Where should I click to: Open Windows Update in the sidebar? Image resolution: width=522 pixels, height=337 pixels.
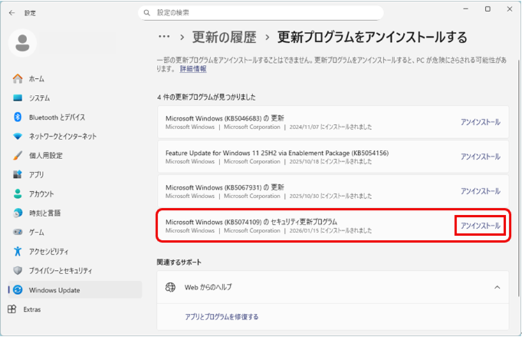[54, 290]
